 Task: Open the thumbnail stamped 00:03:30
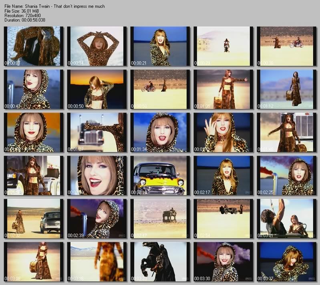coord(223,262)
